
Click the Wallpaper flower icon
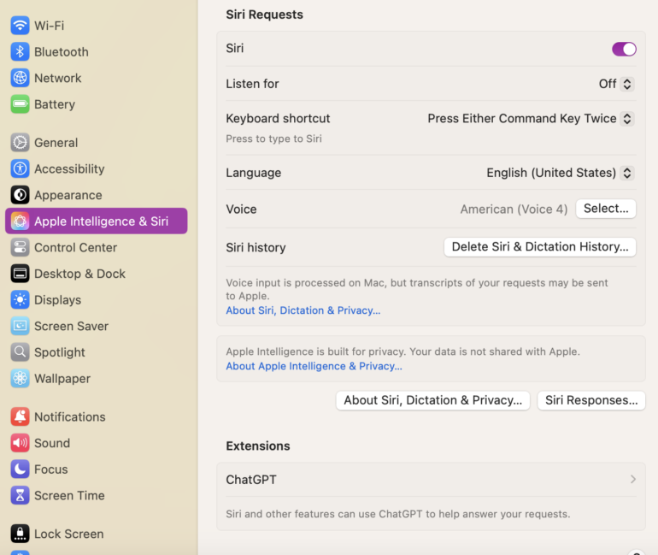(x=20, y=378)
